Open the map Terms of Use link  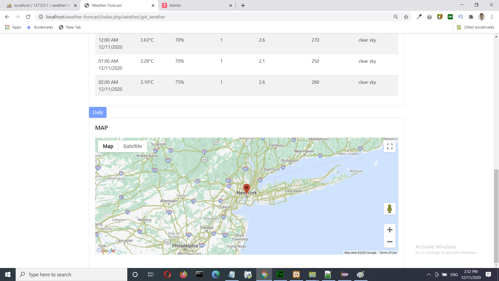click(388, 252)
